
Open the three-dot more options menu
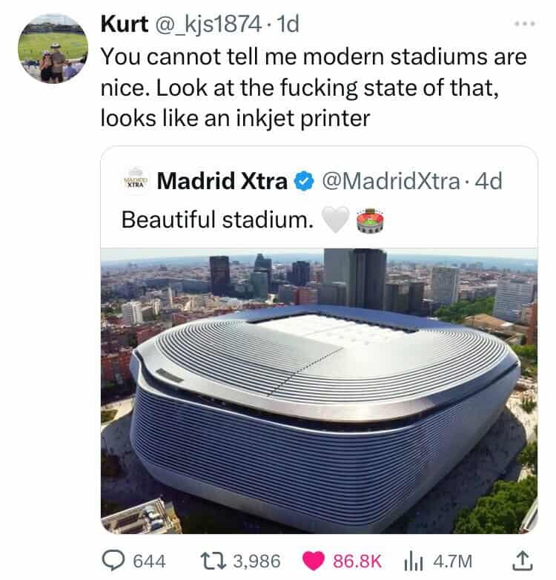tap(525, 24)
